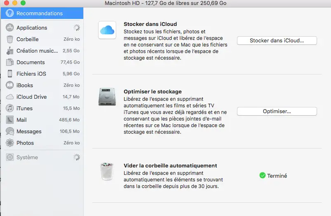Click the iBooks sidebar icon
The image size is (331, 216).
click(10, 85)
